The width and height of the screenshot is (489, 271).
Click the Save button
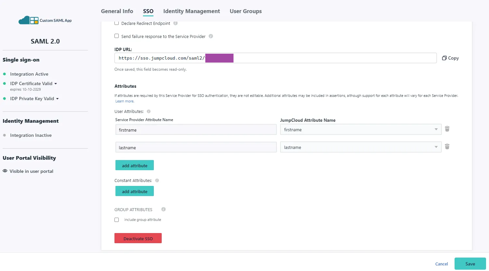470,264
